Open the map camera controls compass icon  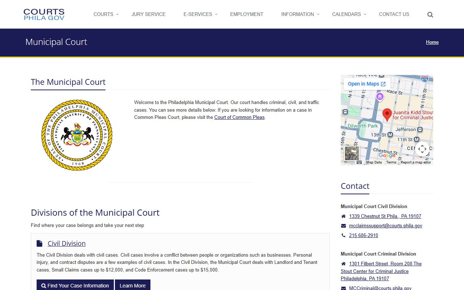coord(422,149)
